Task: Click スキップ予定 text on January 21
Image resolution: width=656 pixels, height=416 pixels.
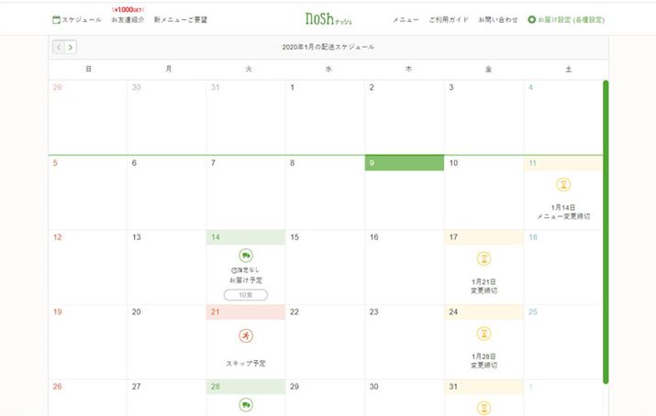Action: 246,364
